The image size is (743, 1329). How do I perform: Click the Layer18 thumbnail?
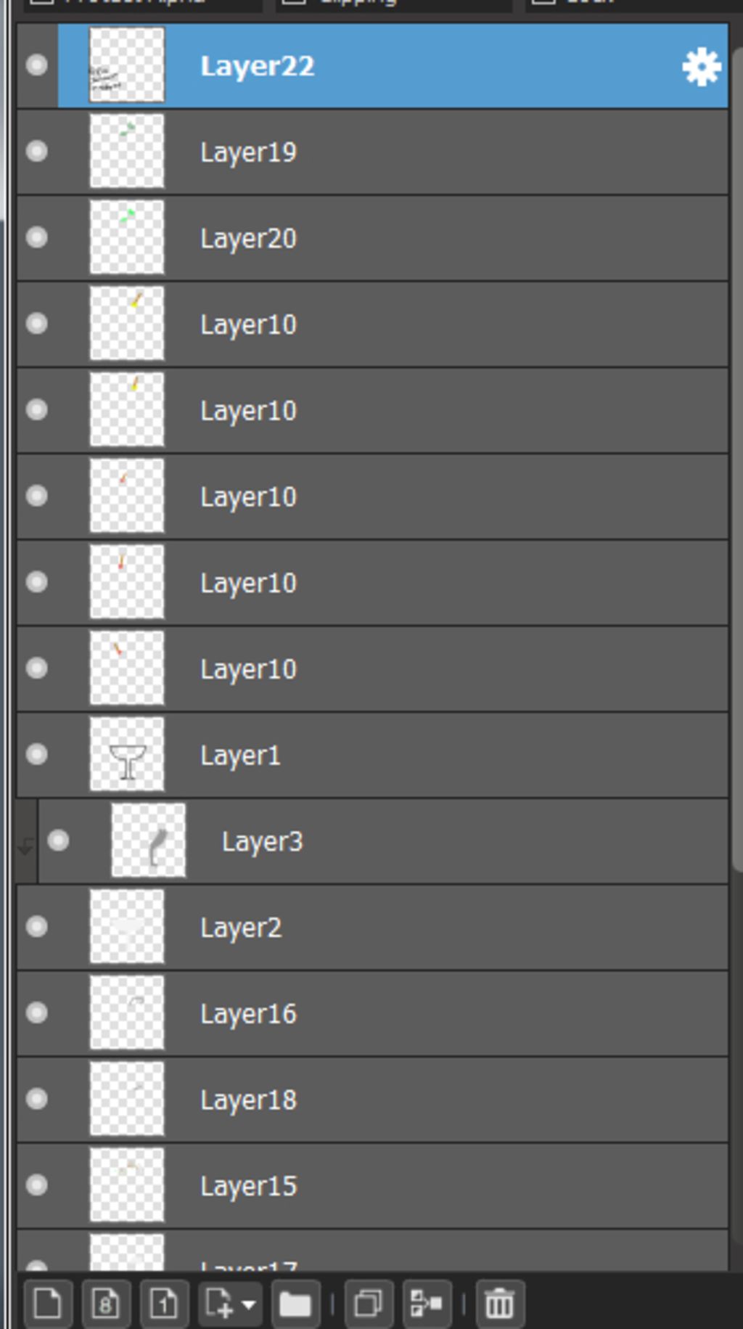pyautogui.click(x=127, y=1099)
